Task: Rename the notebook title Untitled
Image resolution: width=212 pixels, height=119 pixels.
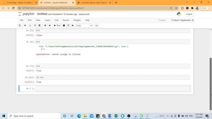Action: (x=42, y=14)
